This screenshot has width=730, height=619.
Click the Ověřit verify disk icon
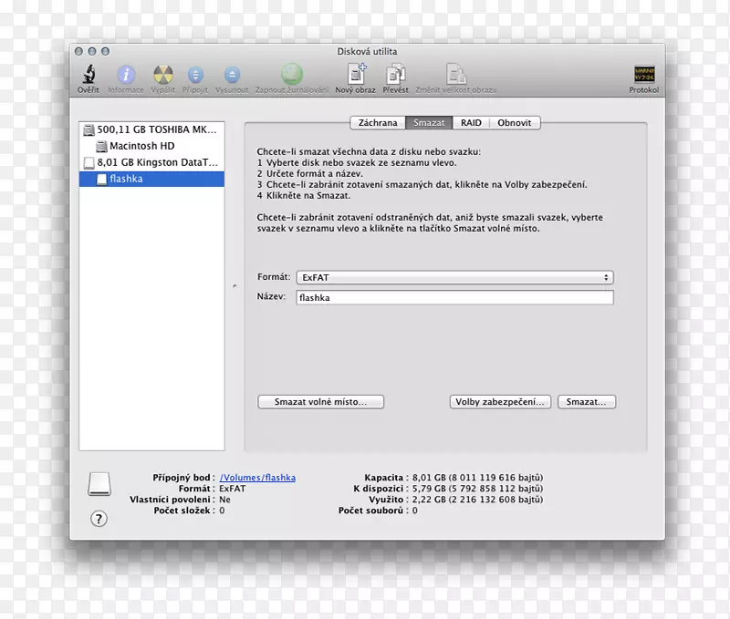[x=88, y=77]
